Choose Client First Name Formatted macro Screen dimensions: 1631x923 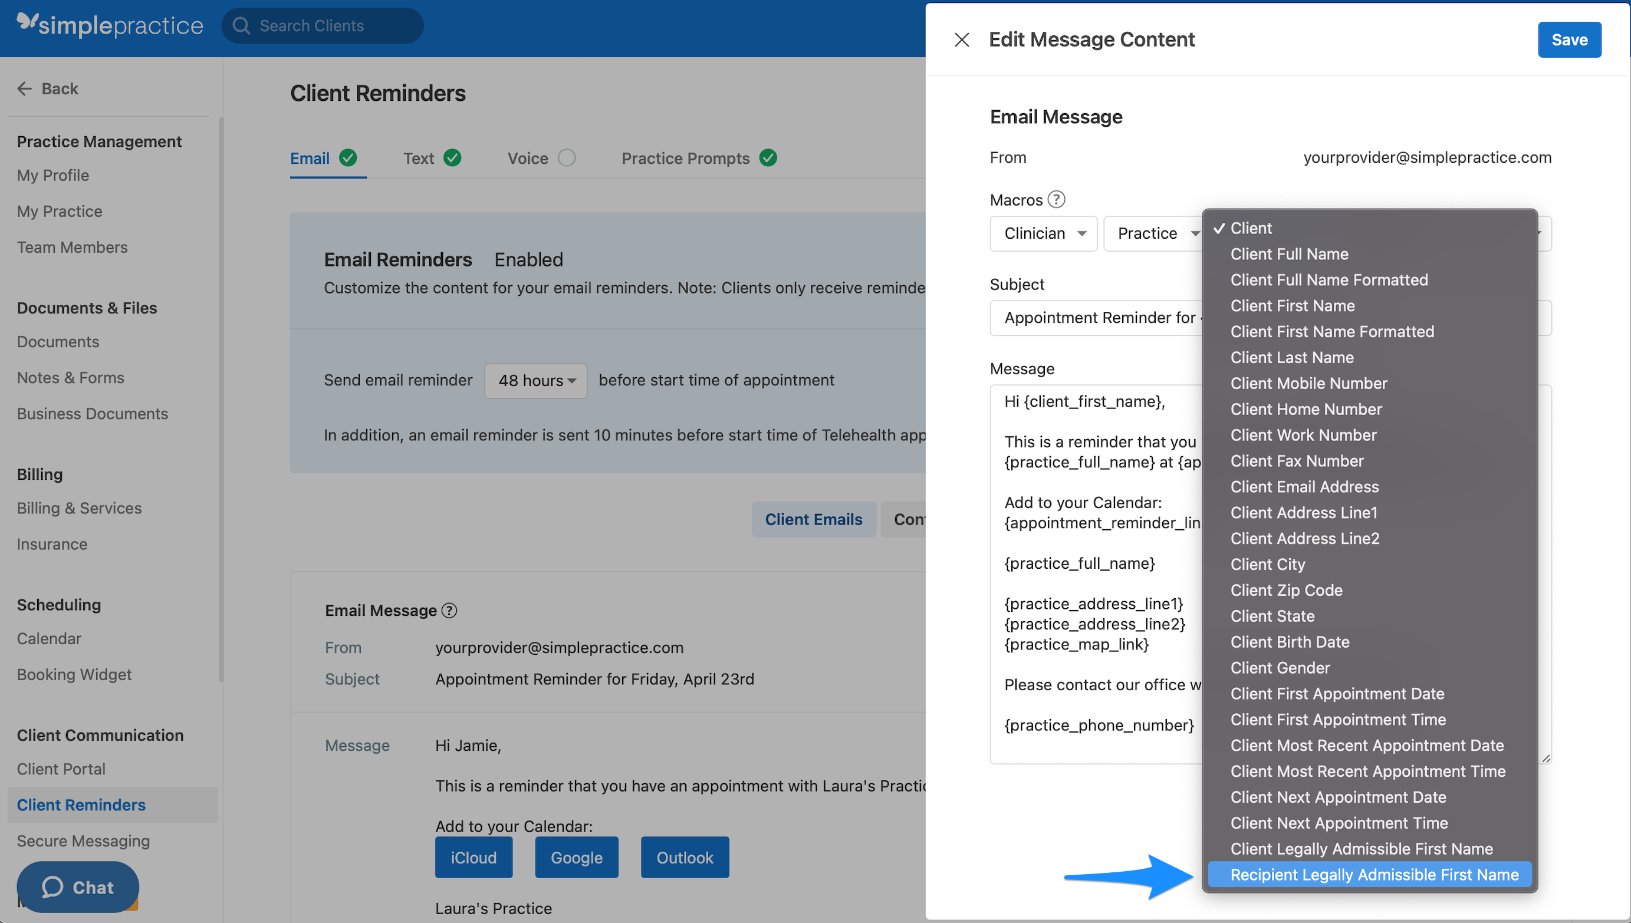click(x=1370, y=332)
